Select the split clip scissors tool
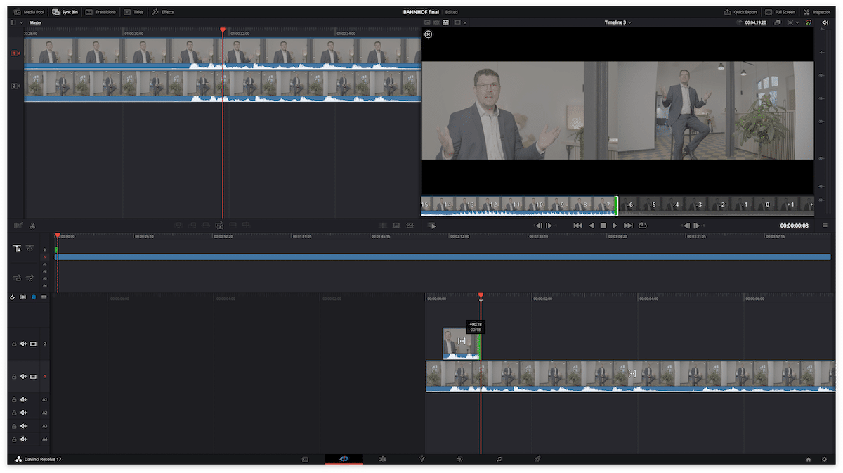This screenshot has width=843, height=473. [x=32, y=226]
